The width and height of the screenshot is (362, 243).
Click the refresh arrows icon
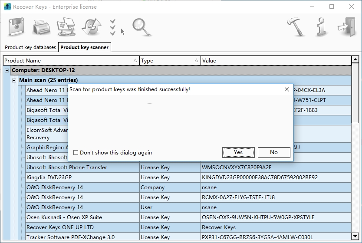[x=92, y=27]
